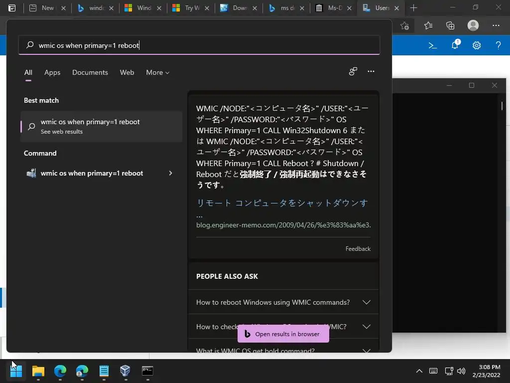The image size is (510, 383).
Task: Open Command Prompt icon on taskbar
Action: pyautogui.click(x=147, y=371)
